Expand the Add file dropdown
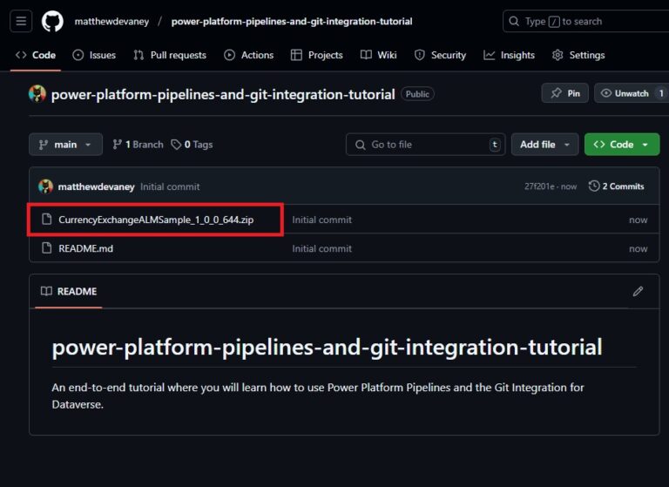 [x=544, y=145]
